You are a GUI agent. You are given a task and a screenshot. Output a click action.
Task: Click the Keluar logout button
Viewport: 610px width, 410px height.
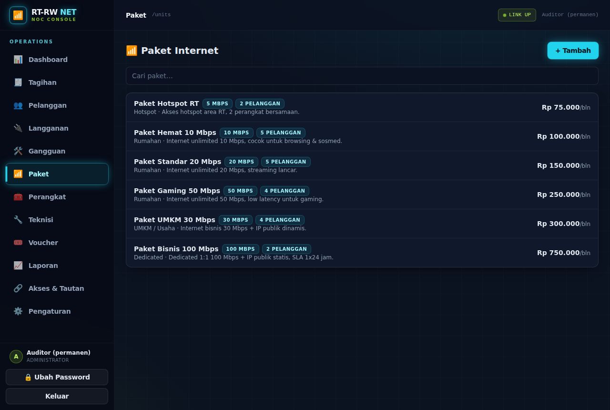click(x=57, y=396)
